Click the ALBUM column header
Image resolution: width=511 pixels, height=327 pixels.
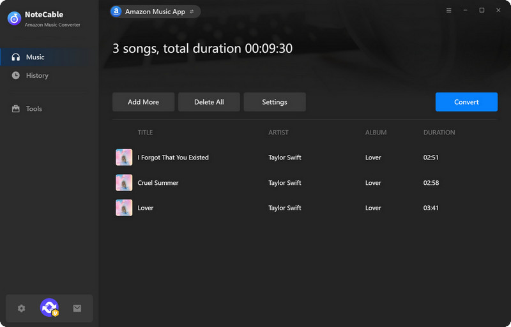coord(376,133)
